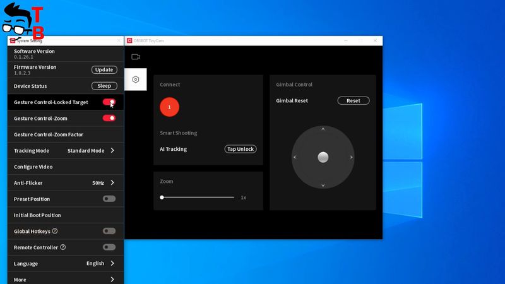Click the firmware Update button
Screen dimensions: 505x284
pos(104,69)
